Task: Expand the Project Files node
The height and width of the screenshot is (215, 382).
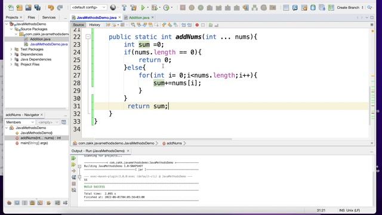Action: coord(11,64)
